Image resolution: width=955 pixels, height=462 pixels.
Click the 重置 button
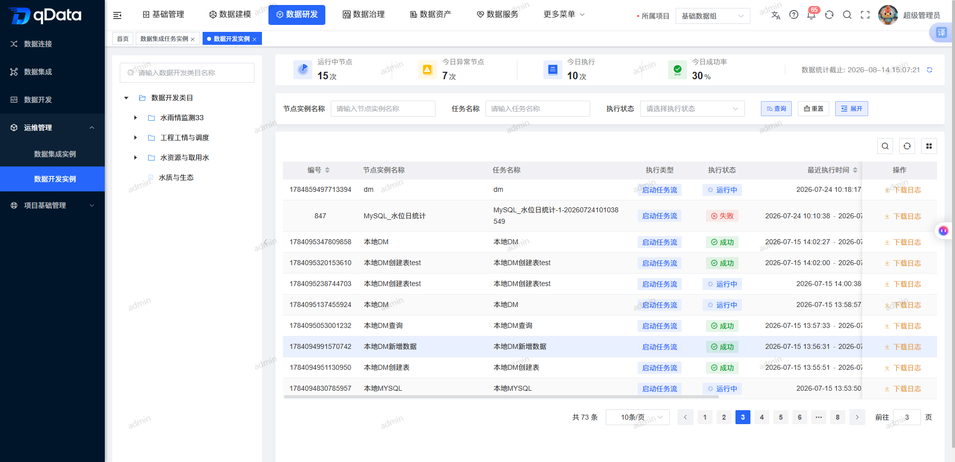[813, 109]
